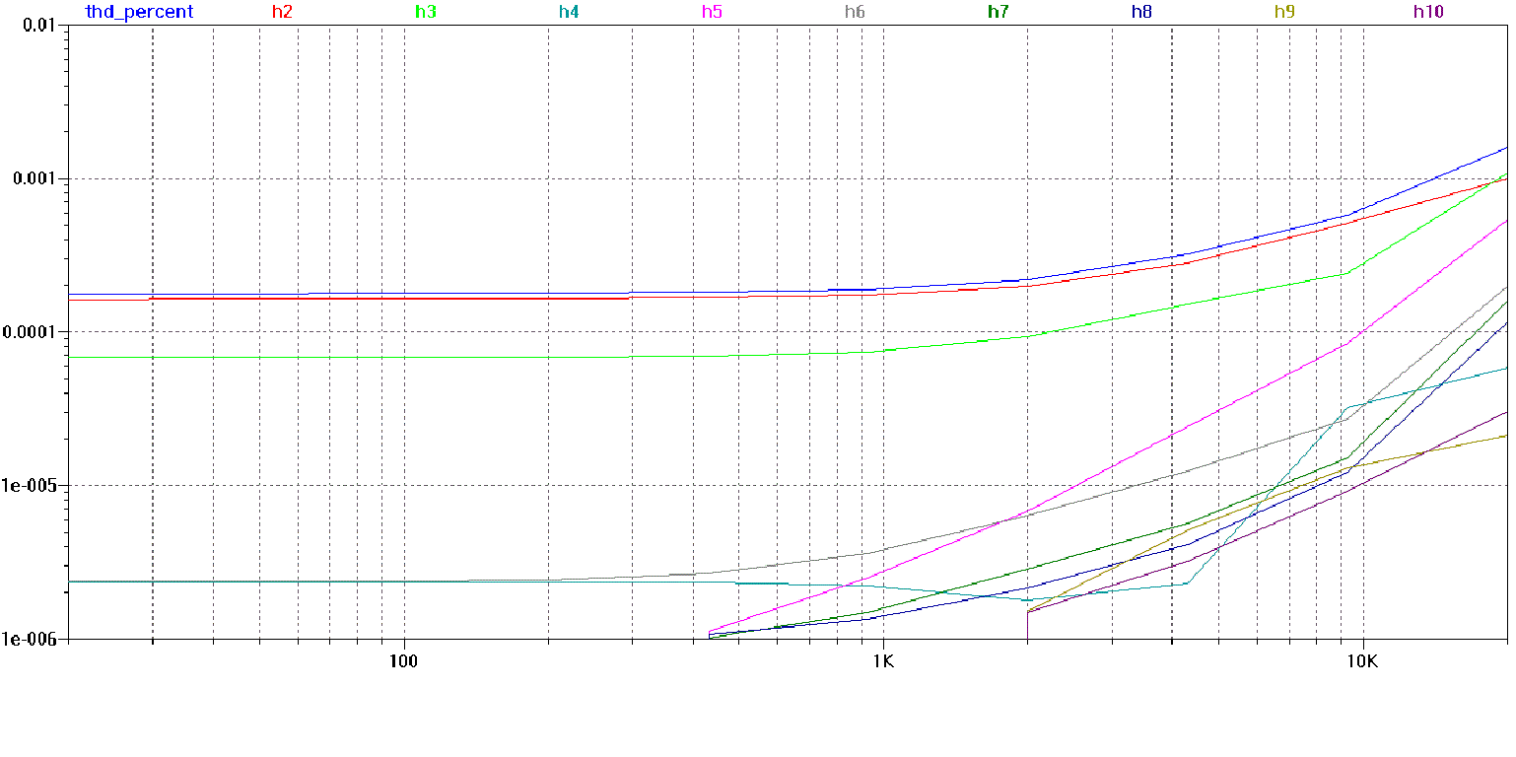This screenshot has height=757, width=1516.
Task: Select the green h3 trace label
Action: point(426,12)
